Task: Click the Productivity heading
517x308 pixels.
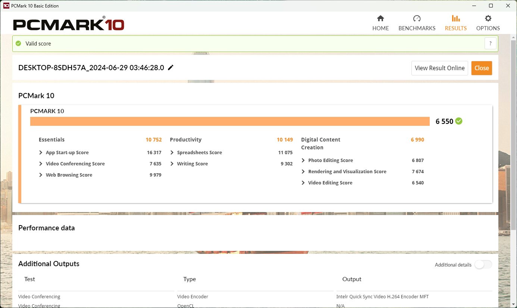Action: pyautogui.click(x=185, y=140)
